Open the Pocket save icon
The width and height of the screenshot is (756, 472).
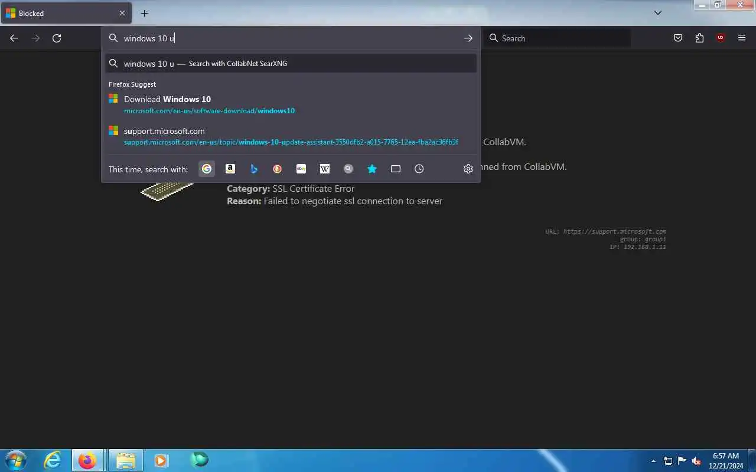click(x=678, y=38)
